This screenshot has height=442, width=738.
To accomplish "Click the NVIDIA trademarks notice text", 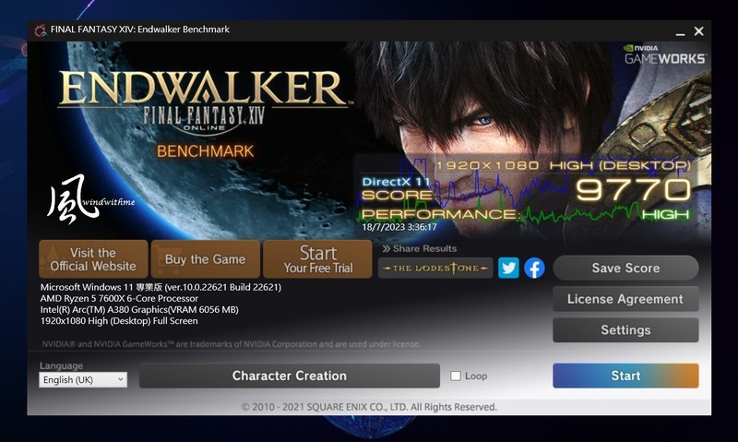I will [232, 344].
